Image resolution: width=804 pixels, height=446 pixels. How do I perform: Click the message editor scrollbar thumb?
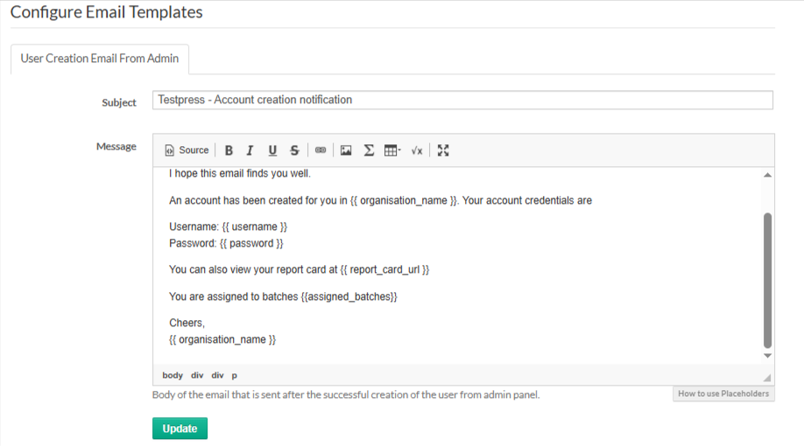click(x=768, y=280)
